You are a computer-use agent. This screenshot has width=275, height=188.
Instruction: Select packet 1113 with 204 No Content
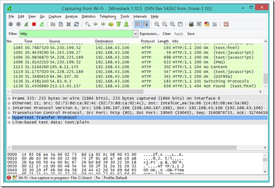click(134, 67)
